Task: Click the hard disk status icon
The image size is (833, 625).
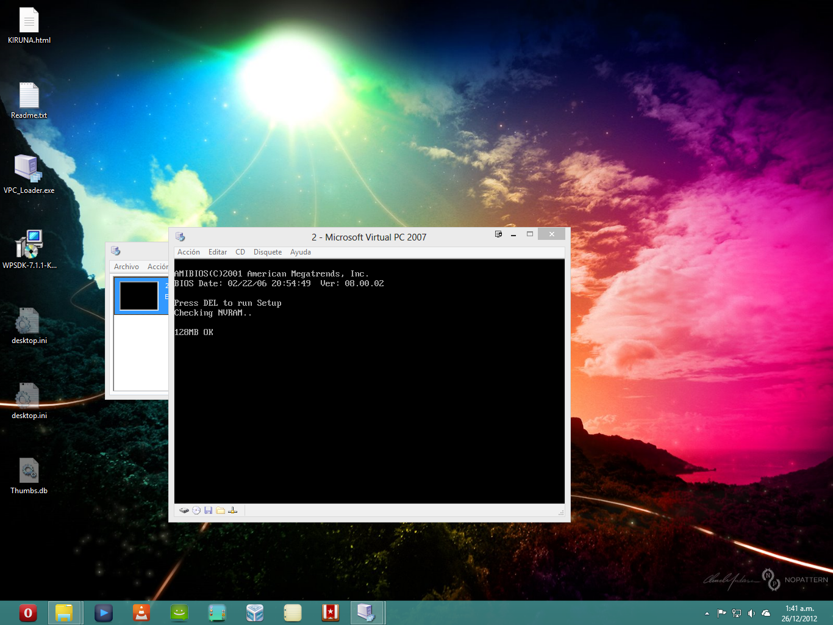Action: pos(184,510)
